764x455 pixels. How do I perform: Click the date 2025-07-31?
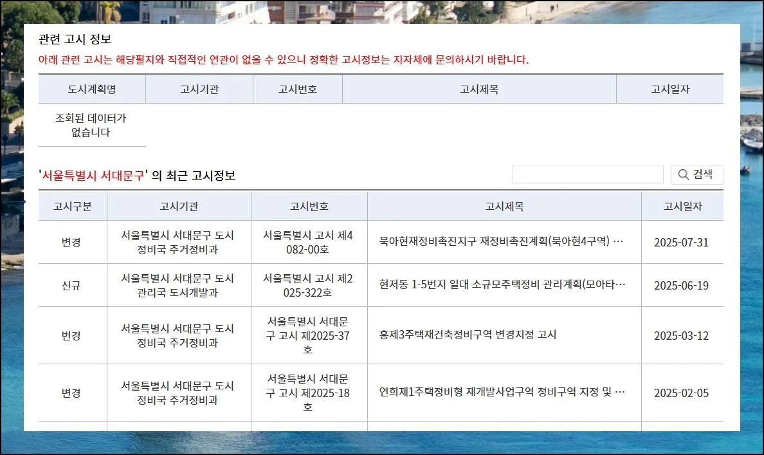tap(681, 243)
